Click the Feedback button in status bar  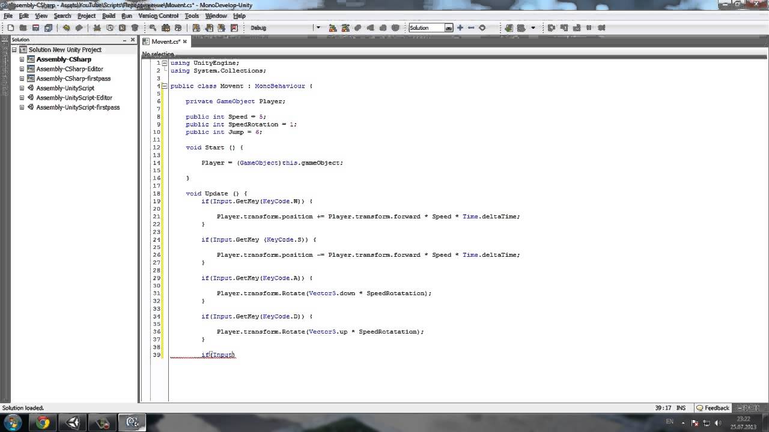point(713,408)
